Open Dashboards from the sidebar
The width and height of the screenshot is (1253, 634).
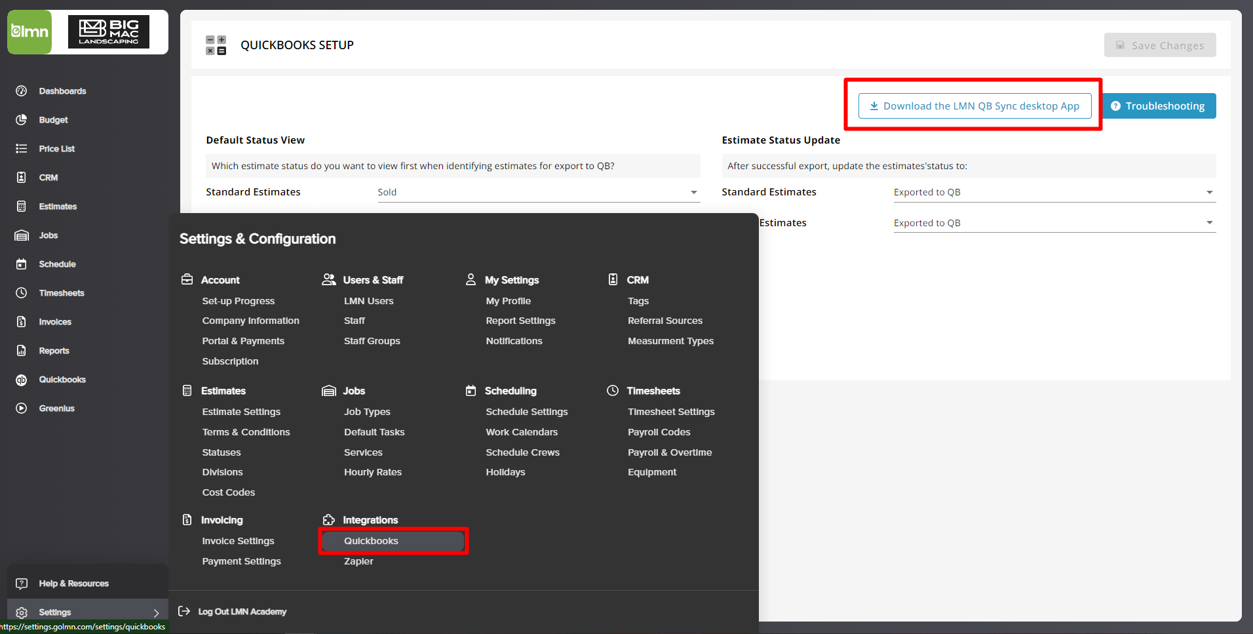(62, 91)
